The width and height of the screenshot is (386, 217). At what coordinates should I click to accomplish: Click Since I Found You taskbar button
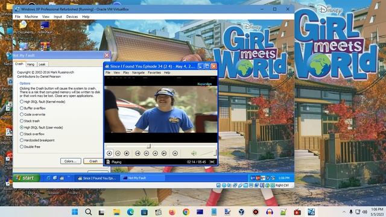click(97, 178)
